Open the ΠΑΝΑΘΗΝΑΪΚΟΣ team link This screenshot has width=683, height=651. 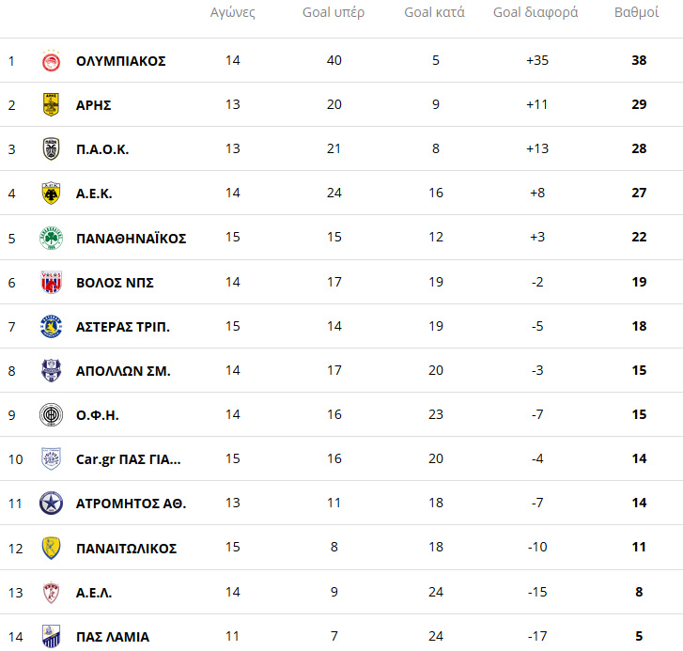pyautogui.click(x=132, y=239)
